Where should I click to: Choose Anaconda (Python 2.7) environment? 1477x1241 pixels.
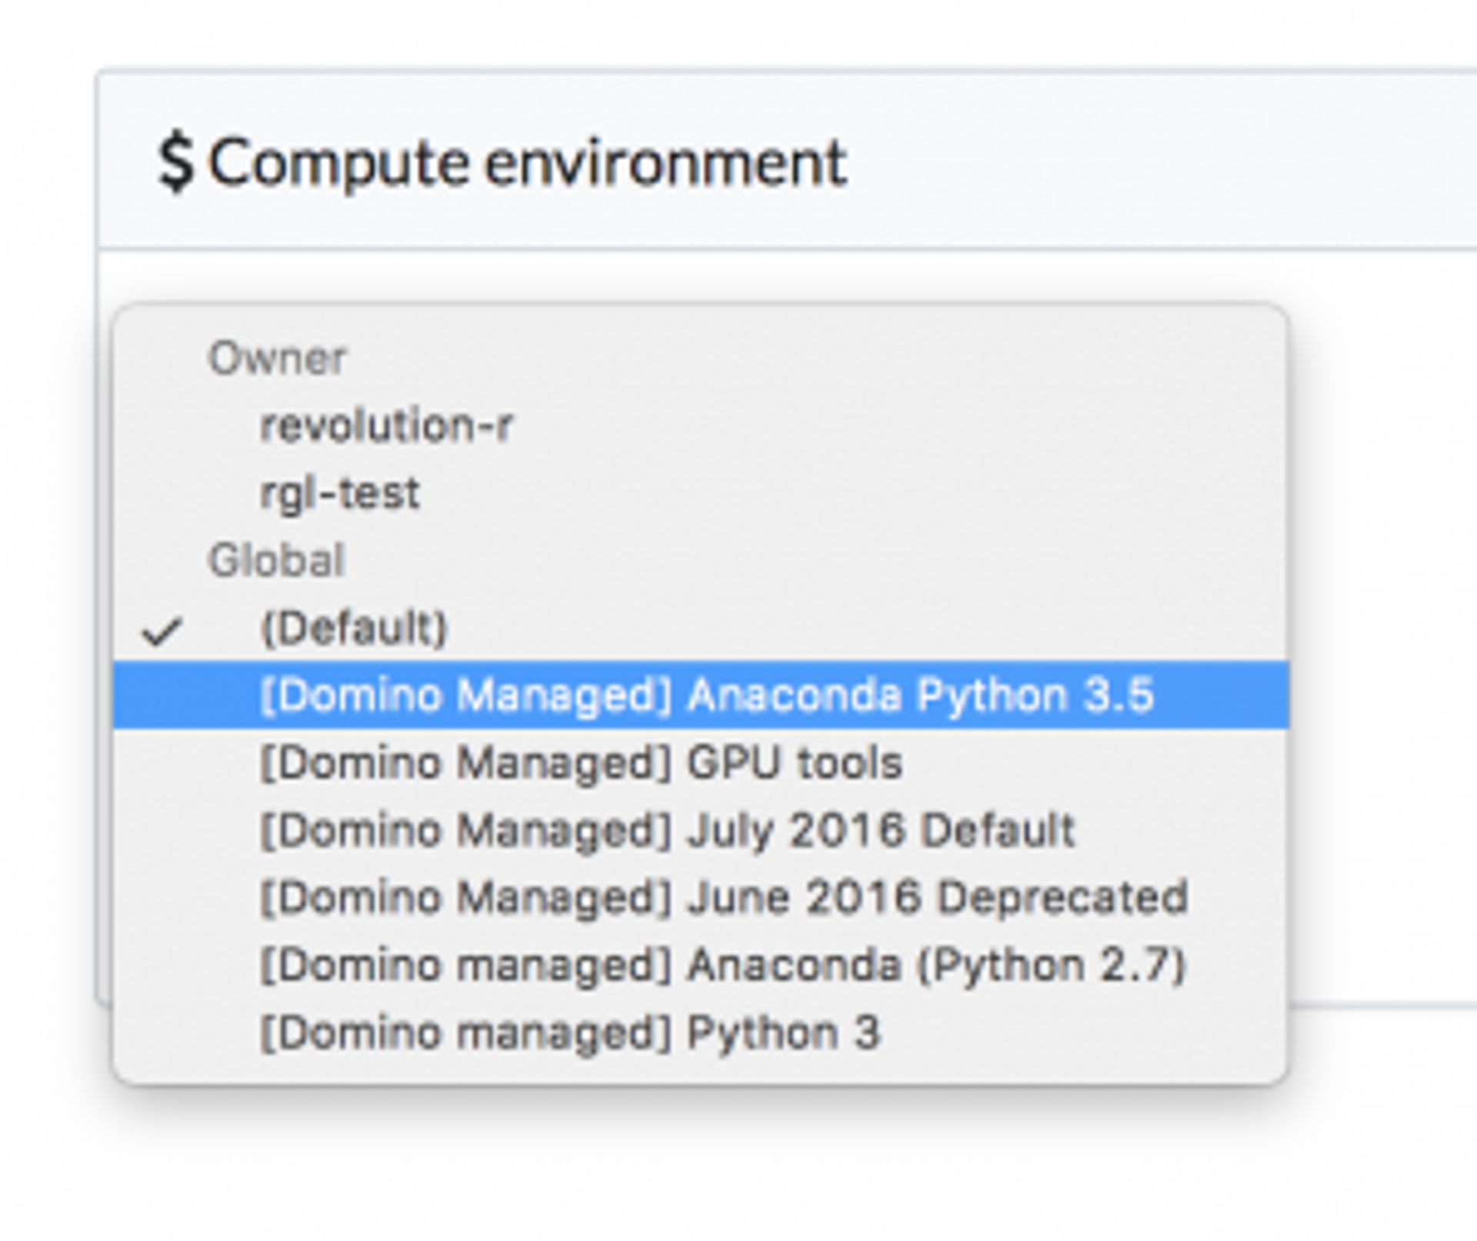coord(723,965)
